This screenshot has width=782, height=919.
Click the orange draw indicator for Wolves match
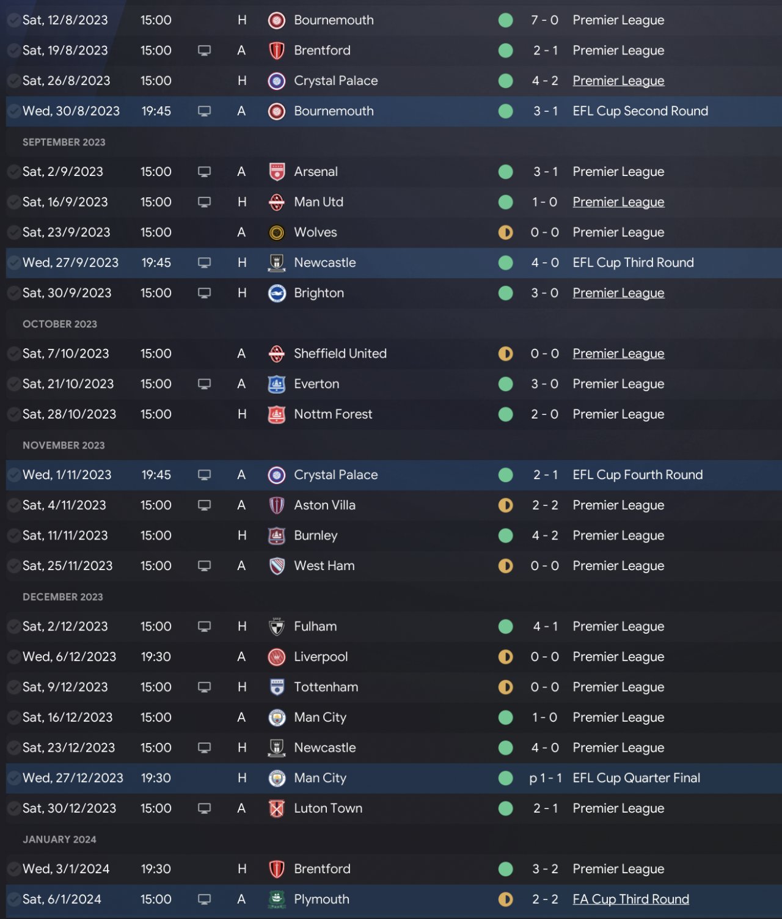point(506,233)
